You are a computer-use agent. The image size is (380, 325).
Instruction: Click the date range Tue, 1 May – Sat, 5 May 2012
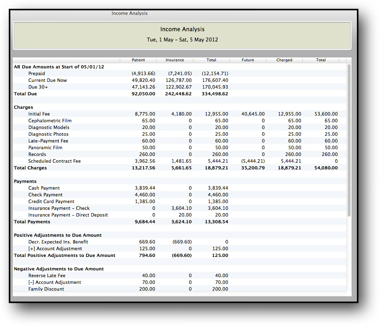182,40
